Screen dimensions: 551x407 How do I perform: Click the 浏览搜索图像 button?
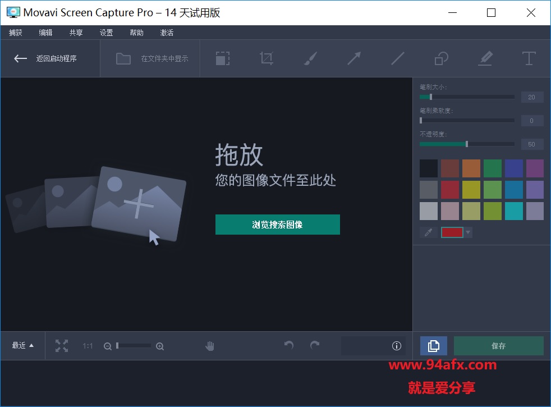click(x=278, y=225)
